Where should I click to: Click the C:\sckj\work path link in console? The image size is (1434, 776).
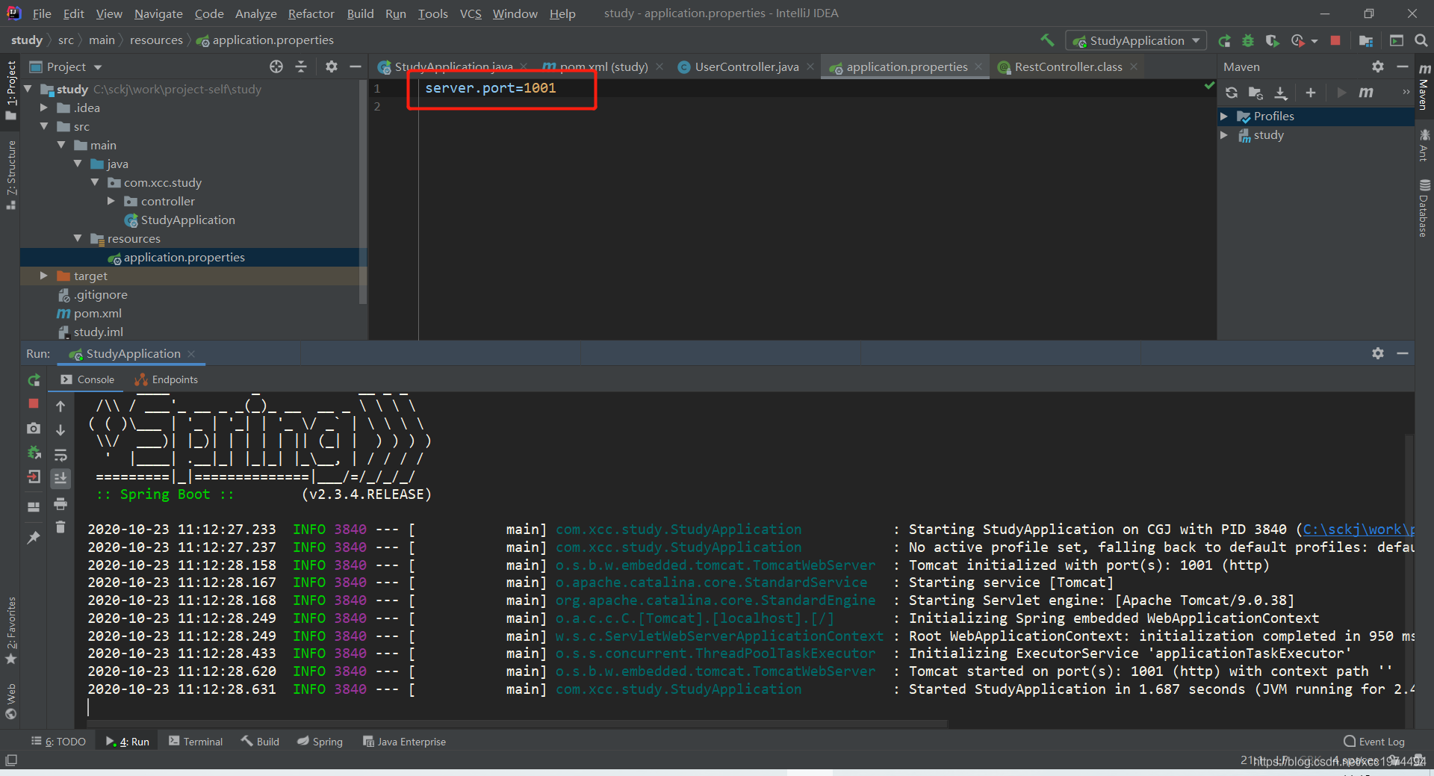1358,530
